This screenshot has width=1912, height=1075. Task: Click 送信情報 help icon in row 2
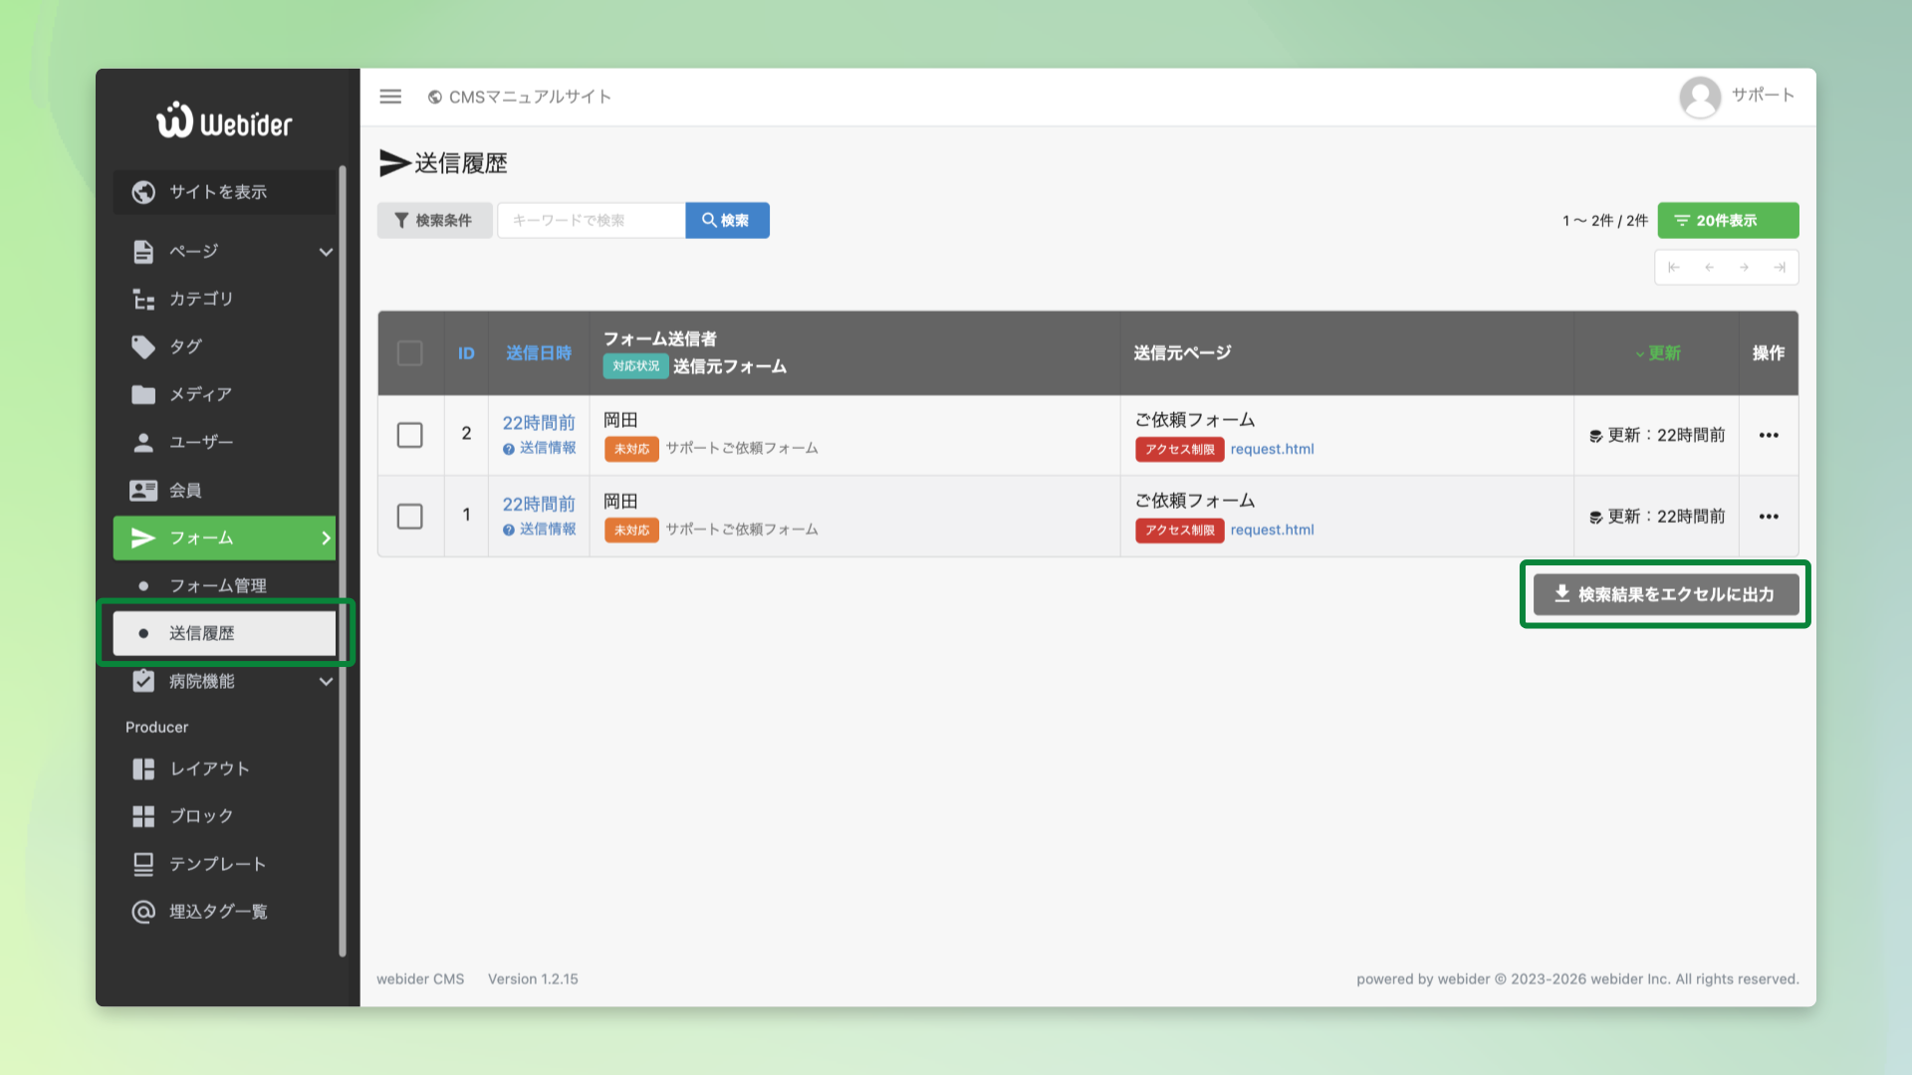point(509,449)
